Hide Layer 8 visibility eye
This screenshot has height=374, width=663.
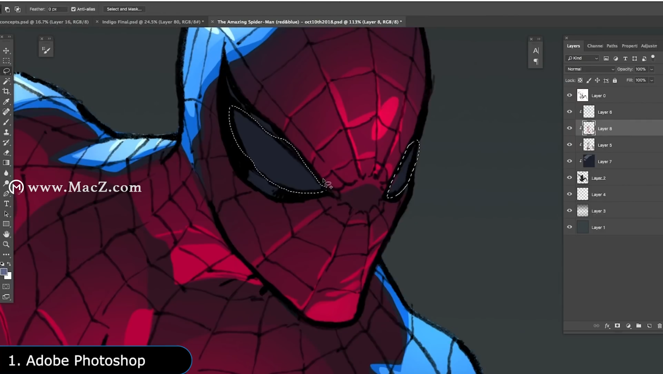(x=569, y=128)
